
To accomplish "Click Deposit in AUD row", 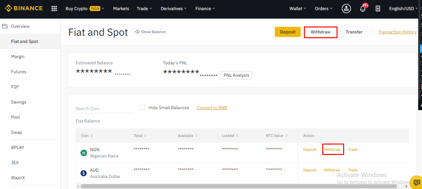I will coord(310,170).
